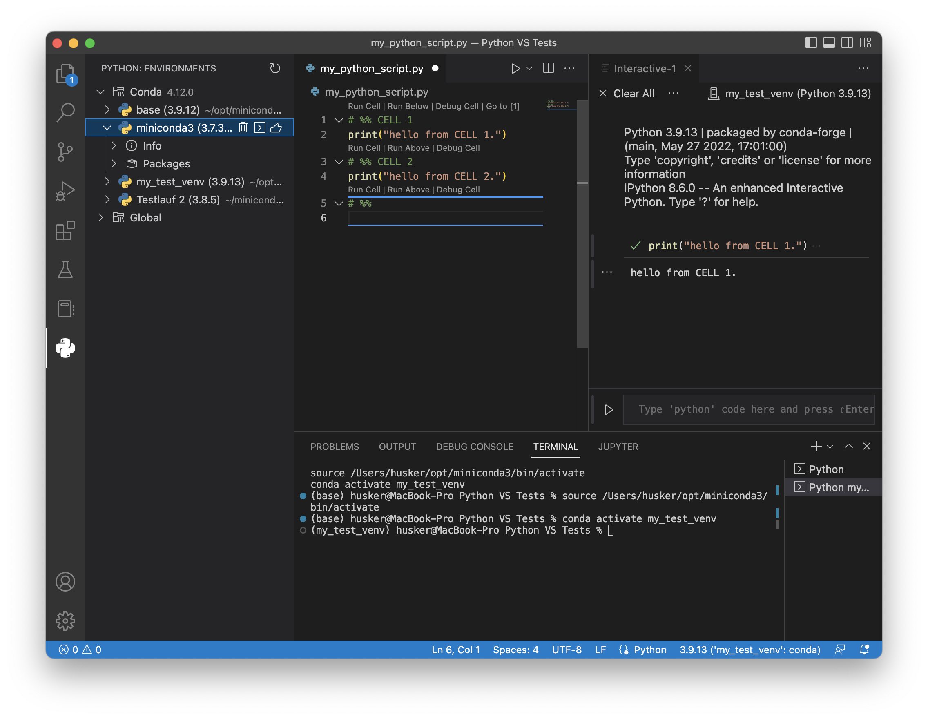The width and height of the screenshot is (928, 719).
Task: Open the Search view
Action: click(x=65, y=113)
